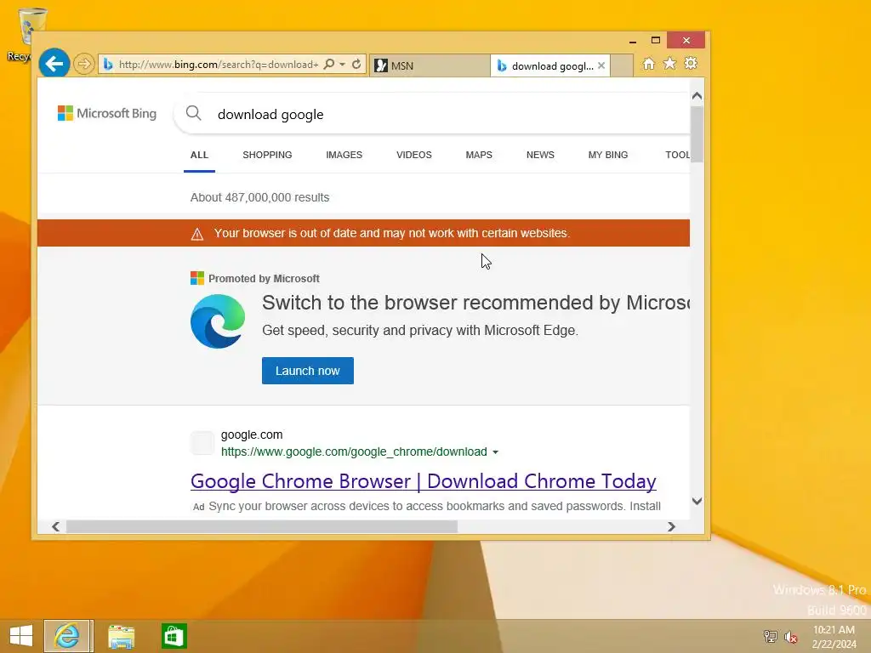Refresh the page with the reload icon
This screenshot has width=871, height=653.
[356, 65]
